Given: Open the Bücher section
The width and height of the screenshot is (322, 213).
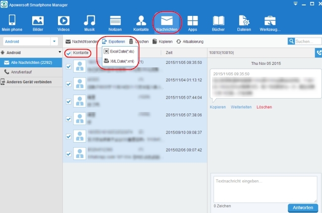Looking at the screenshot, I should point(218,23).
